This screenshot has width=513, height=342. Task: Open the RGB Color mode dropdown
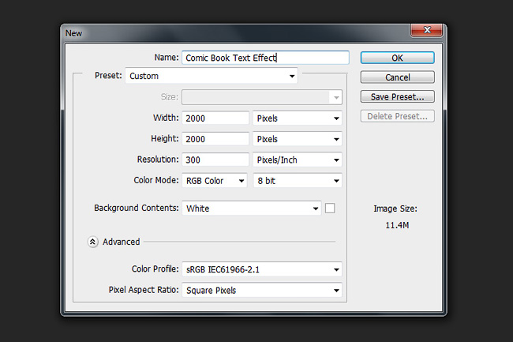[215, 181]
